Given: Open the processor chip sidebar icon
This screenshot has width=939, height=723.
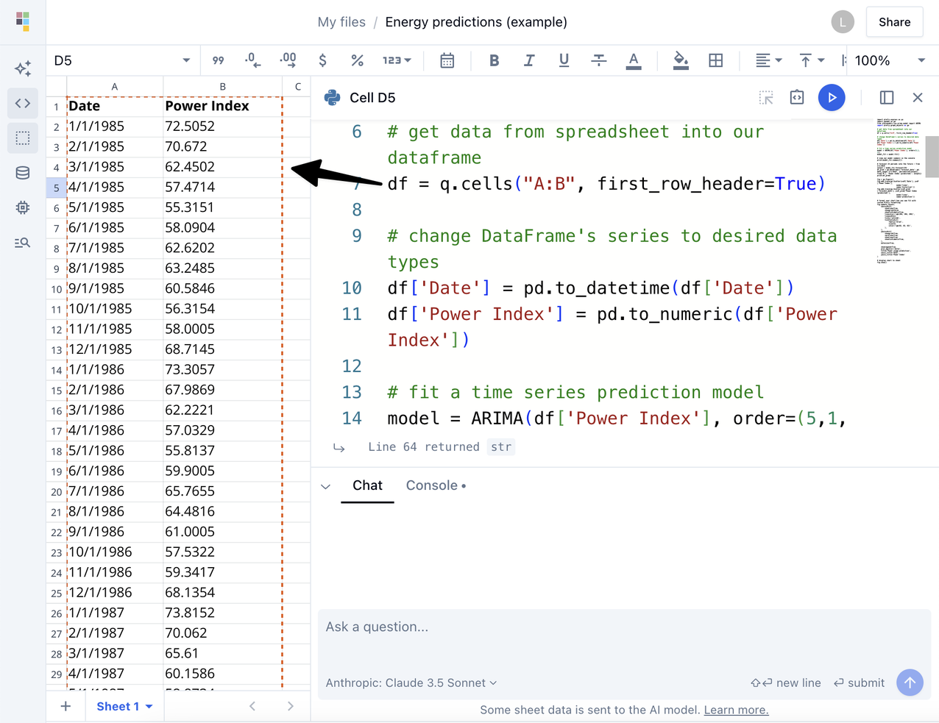Looking at the screenshot, I should (x=23, y=207).
